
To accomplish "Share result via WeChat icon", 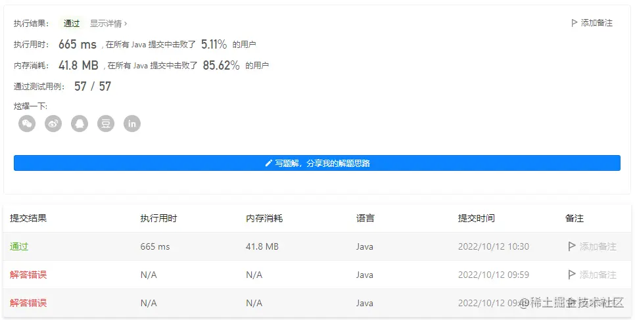I will point(27,124).
